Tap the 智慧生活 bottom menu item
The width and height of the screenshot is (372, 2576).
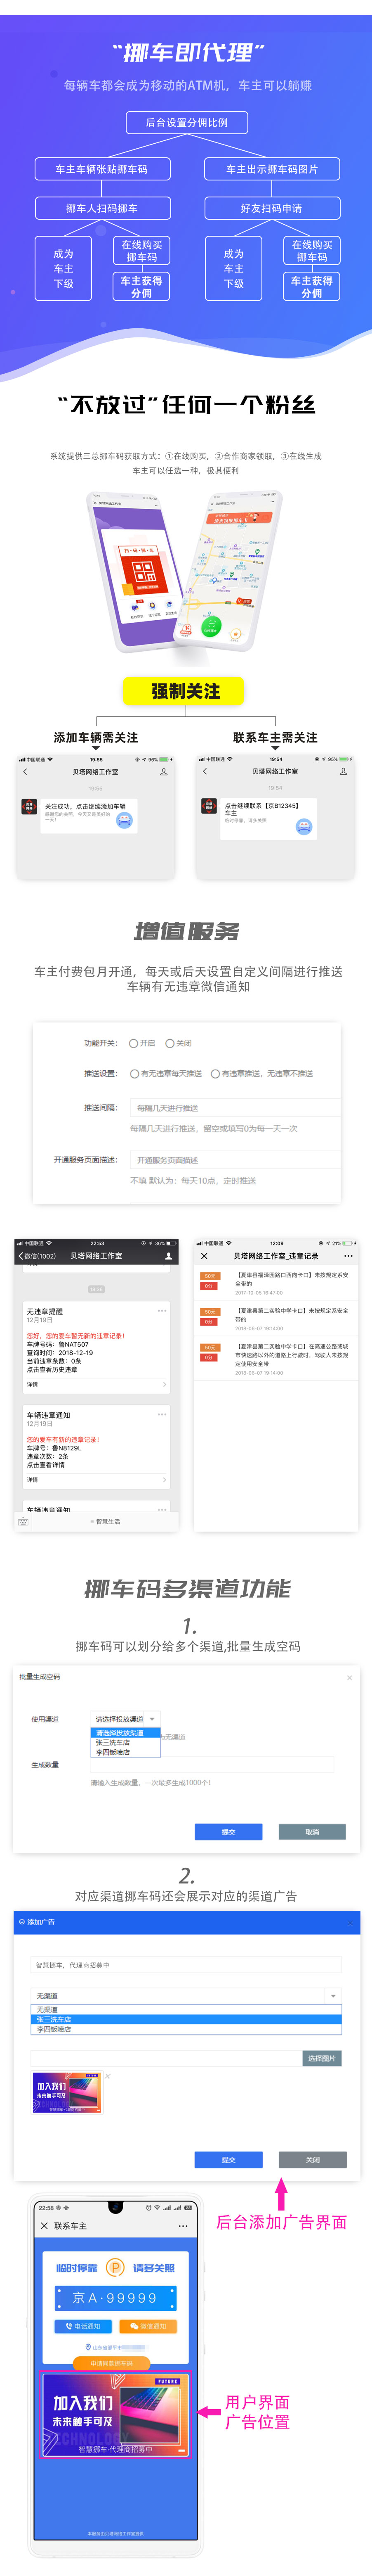tap(107, 1522)
